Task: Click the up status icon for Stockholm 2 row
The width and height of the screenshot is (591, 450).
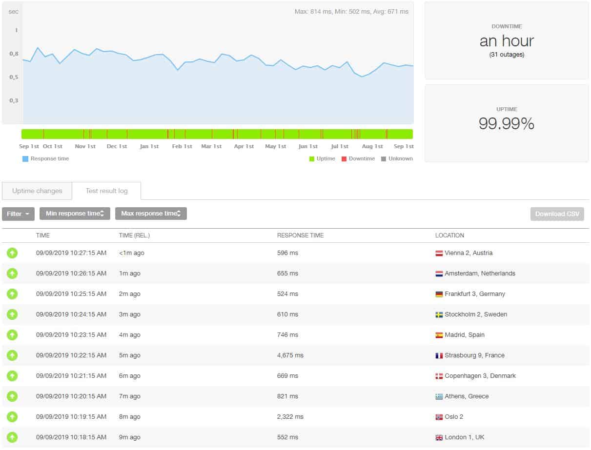Action: (12, 314)
